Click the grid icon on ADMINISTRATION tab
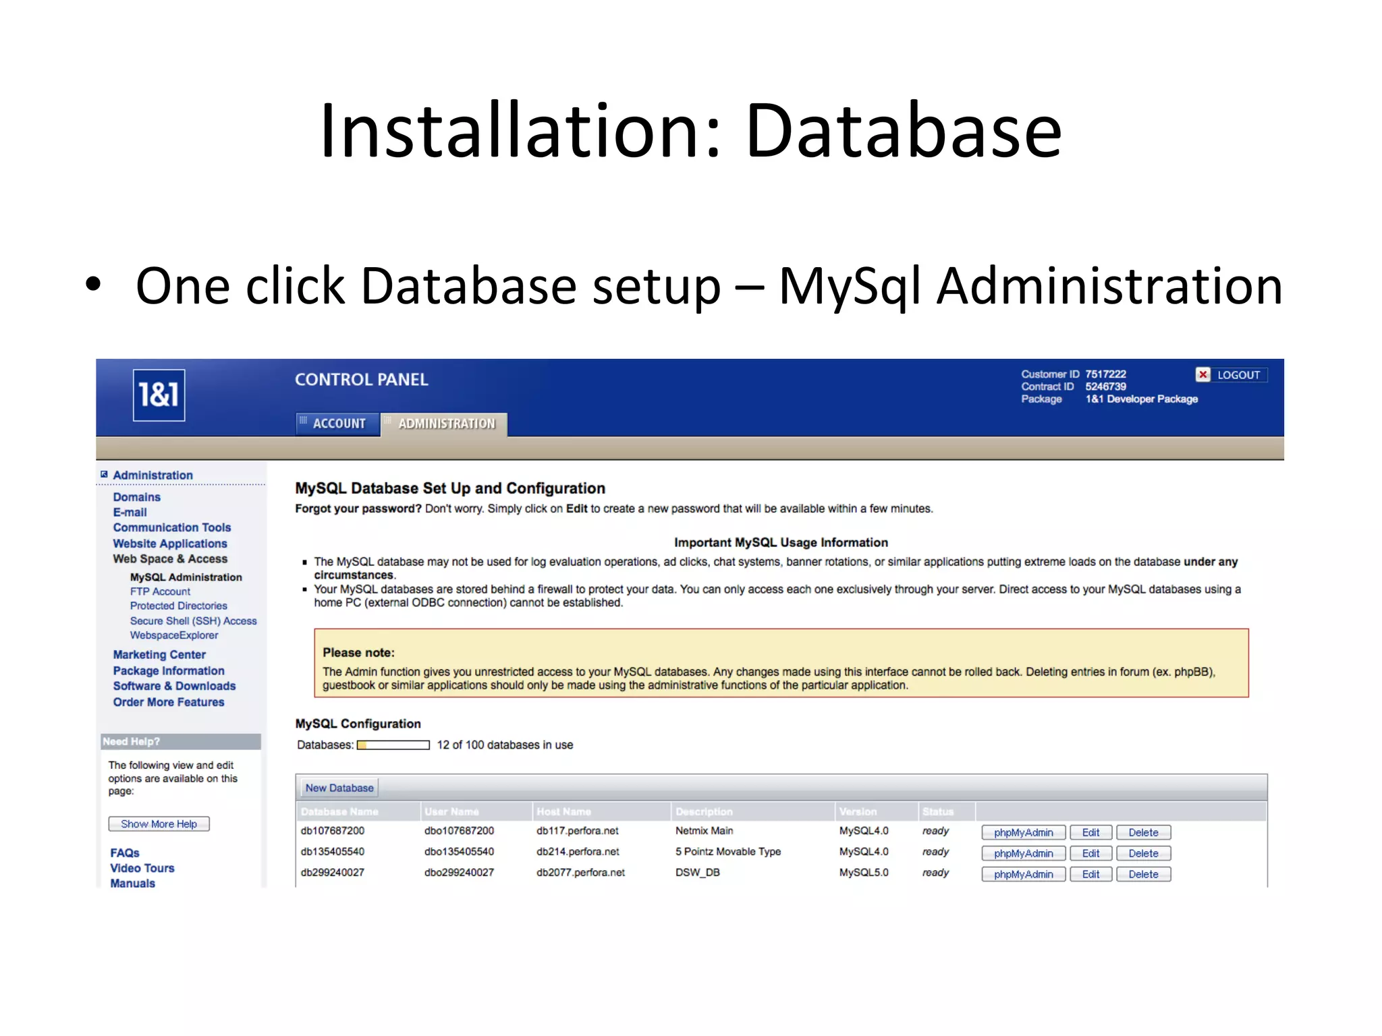The image size is (1382, 1036). (x=389, y=420)
